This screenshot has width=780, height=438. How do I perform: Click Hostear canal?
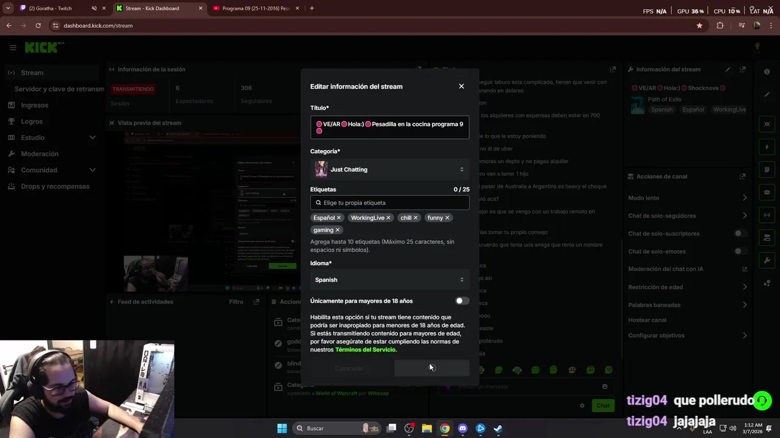(x=647, y=320)
